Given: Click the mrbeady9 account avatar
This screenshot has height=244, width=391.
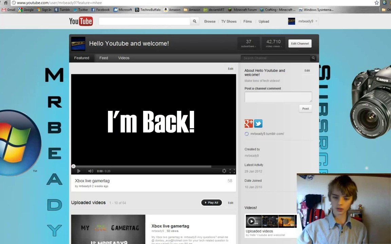Looking at the screenshot, I should click(292, 21).
